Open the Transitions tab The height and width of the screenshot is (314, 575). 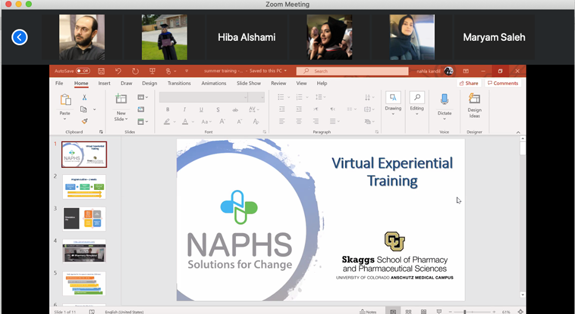coord(179,83)
